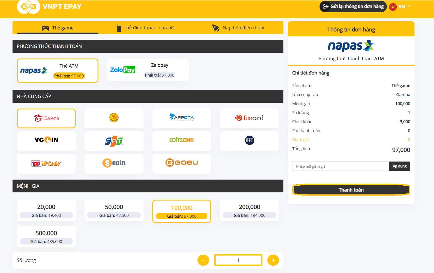Choose the FPT provider logo
The width and height of the screenshot is (434, 273).
[x=114, y=141]
